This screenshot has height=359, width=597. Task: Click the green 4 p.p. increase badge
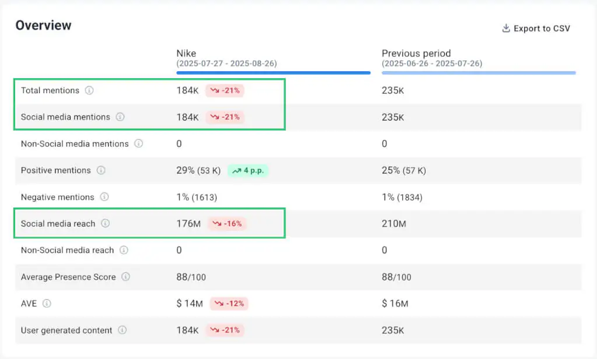click(248, 170)
